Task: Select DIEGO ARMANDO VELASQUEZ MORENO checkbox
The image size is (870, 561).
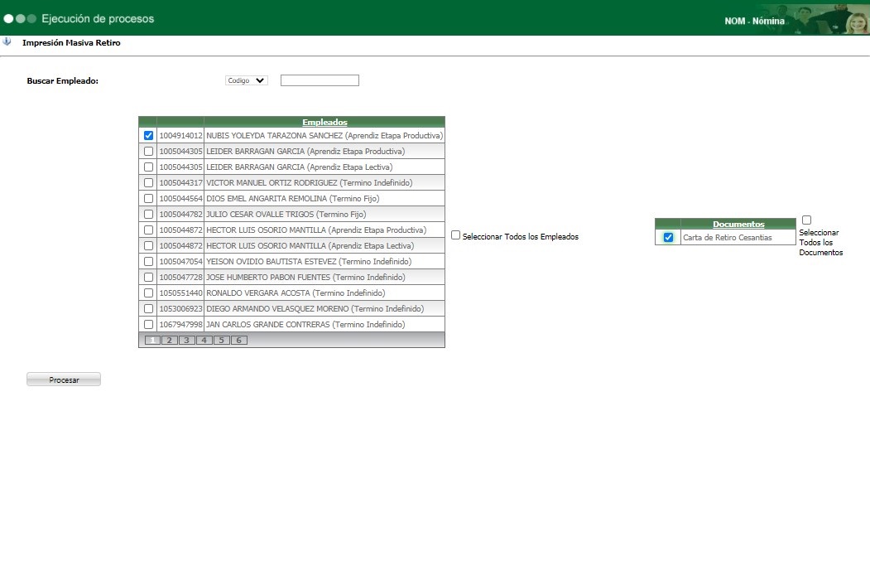Action: click(x=148, y=308)
